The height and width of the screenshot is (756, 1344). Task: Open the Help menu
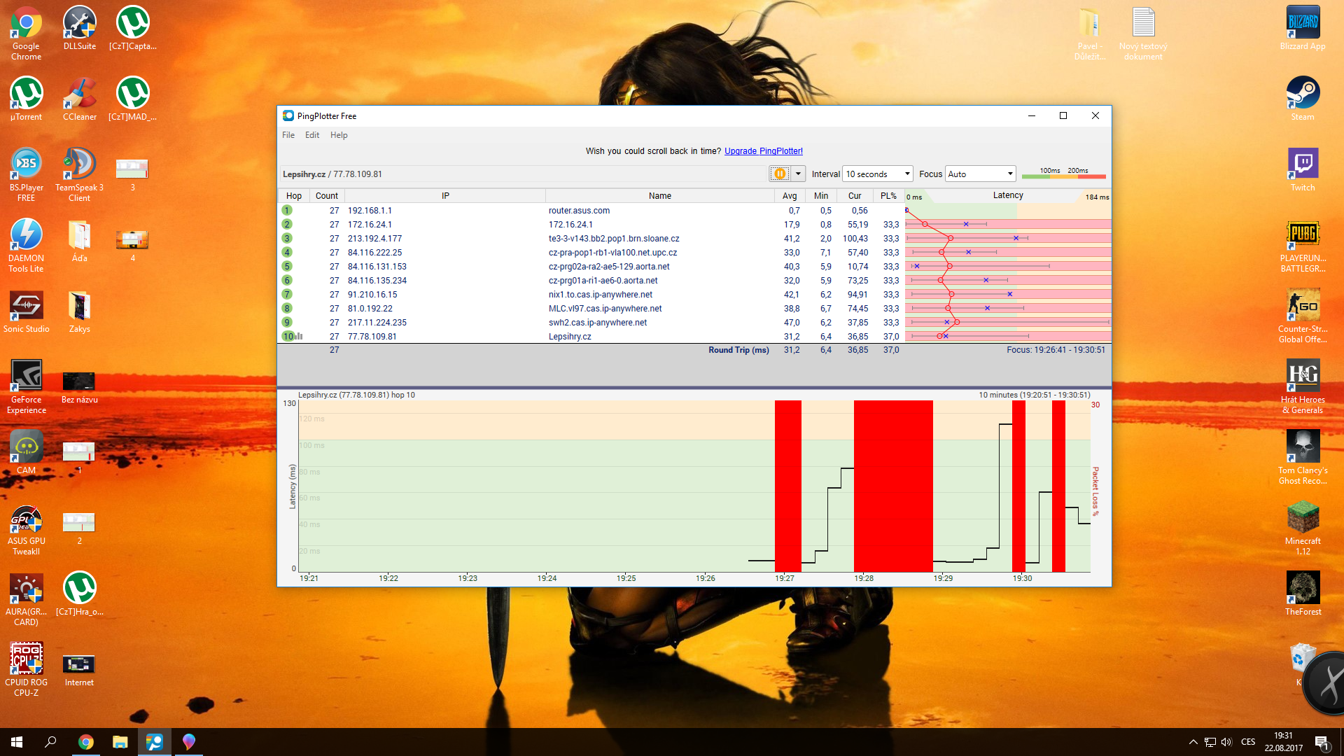point(339,135)
